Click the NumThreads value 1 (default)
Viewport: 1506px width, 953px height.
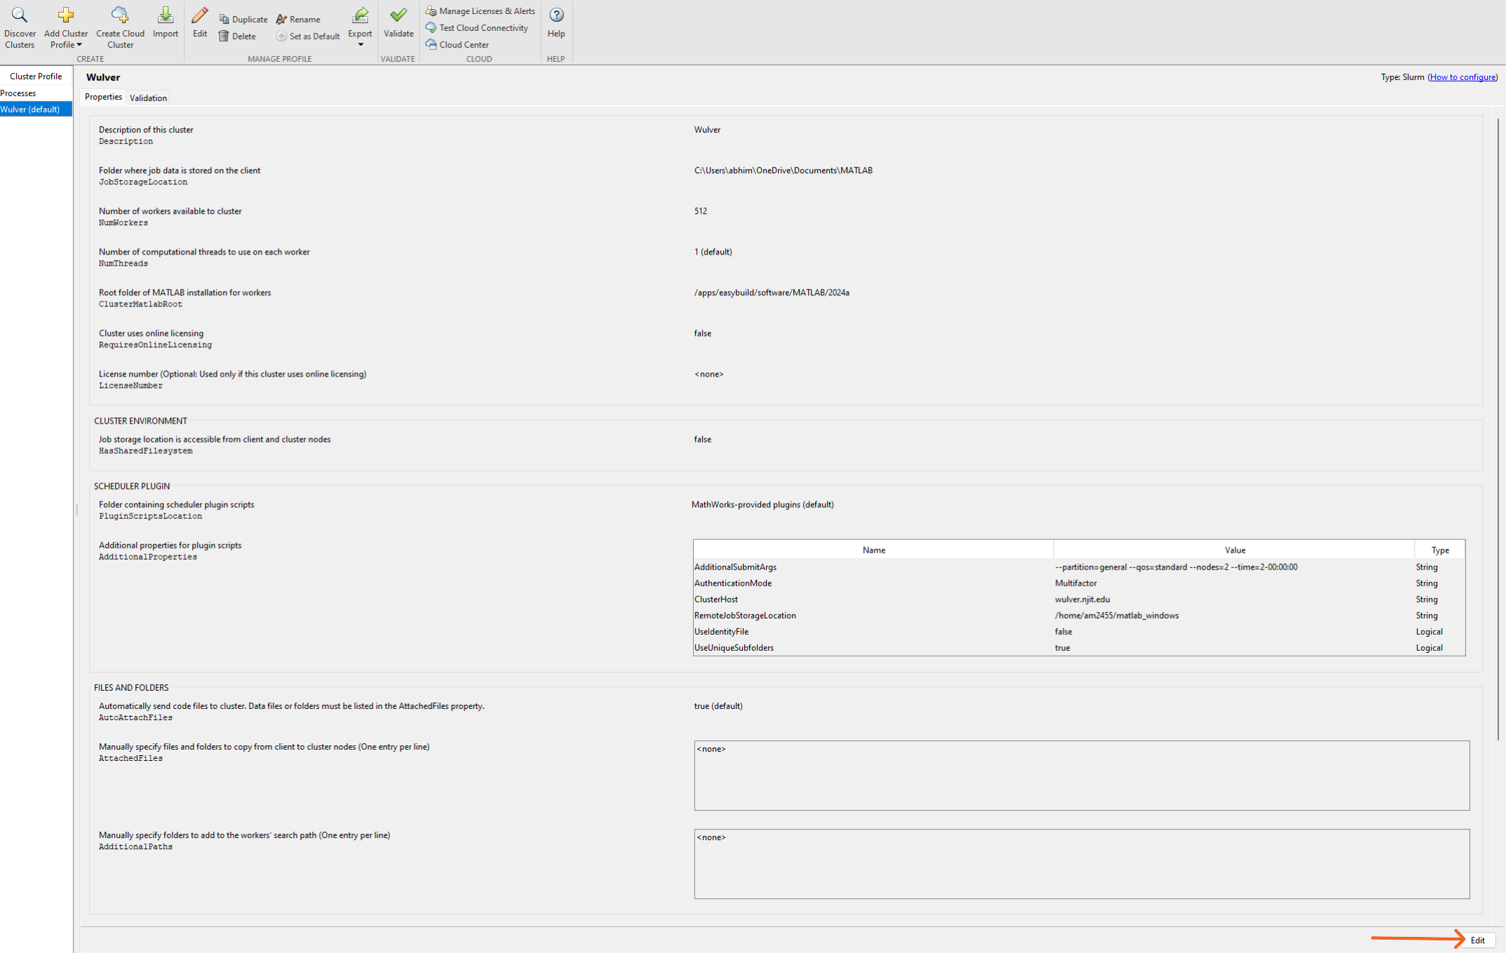pyautogui.click(x=713, y=251)
